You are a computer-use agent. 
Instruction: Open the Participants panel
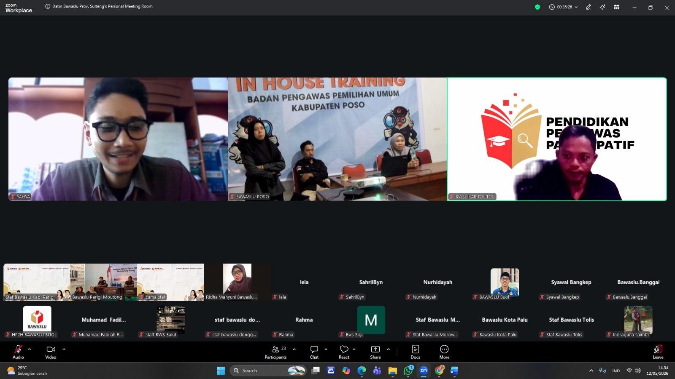coord(275,352)
